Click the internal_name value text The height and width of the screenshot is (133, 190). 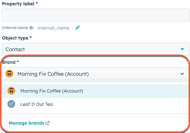tap(53, 28)
